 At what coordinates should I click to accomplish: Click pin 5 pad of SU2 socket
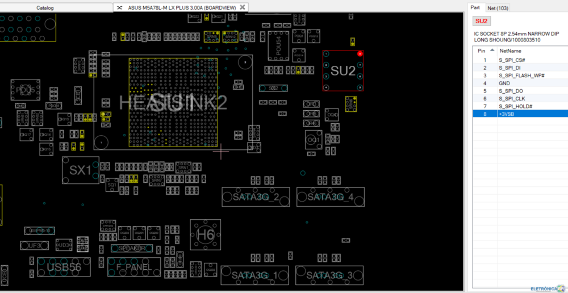[360, 87]
